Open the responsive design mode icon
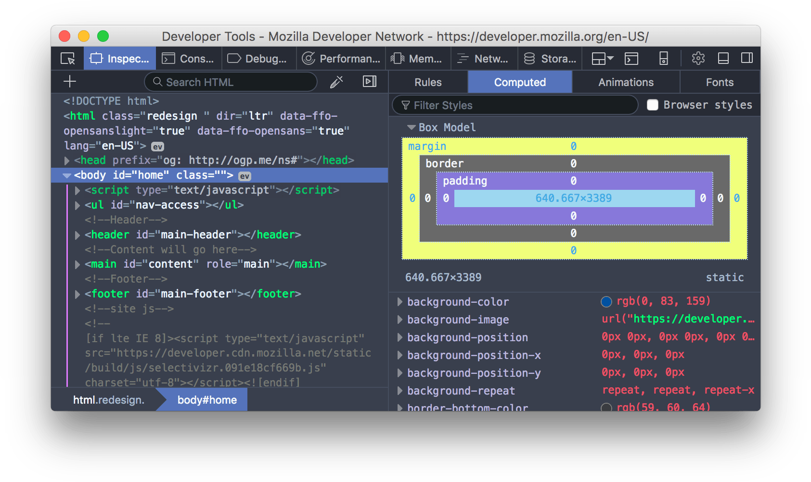 [663, 59]
